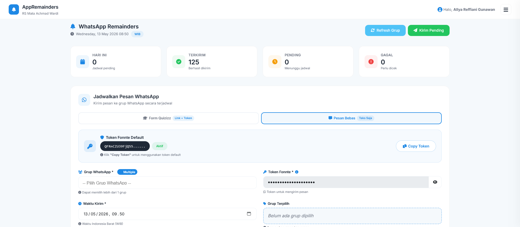520x227 pixels.
Task: Click the orange clock icon in Pending card
Action: pos(275,62)
